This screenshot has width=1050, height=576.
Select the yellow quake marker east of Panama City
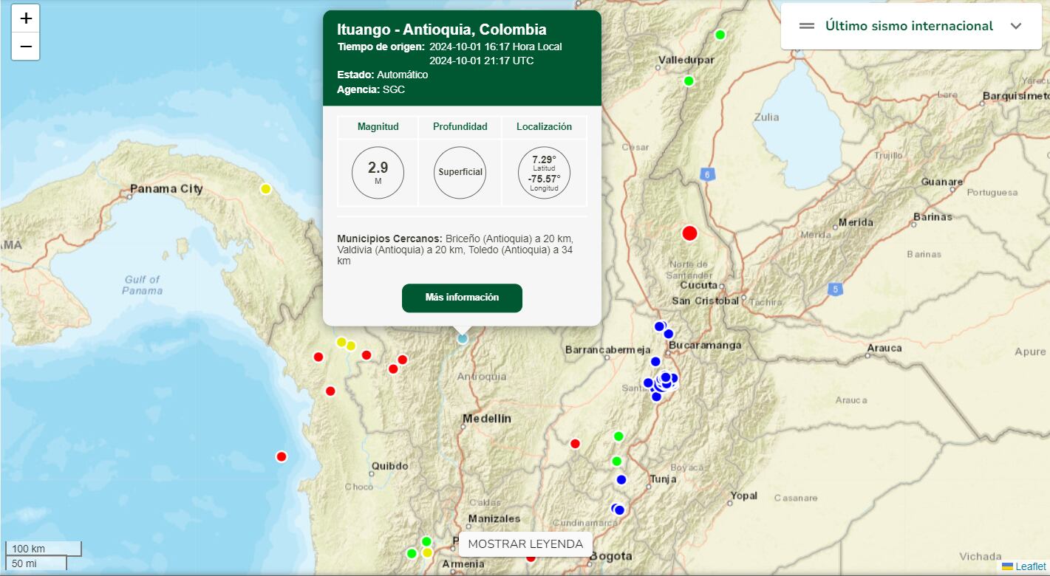(266, 189)
